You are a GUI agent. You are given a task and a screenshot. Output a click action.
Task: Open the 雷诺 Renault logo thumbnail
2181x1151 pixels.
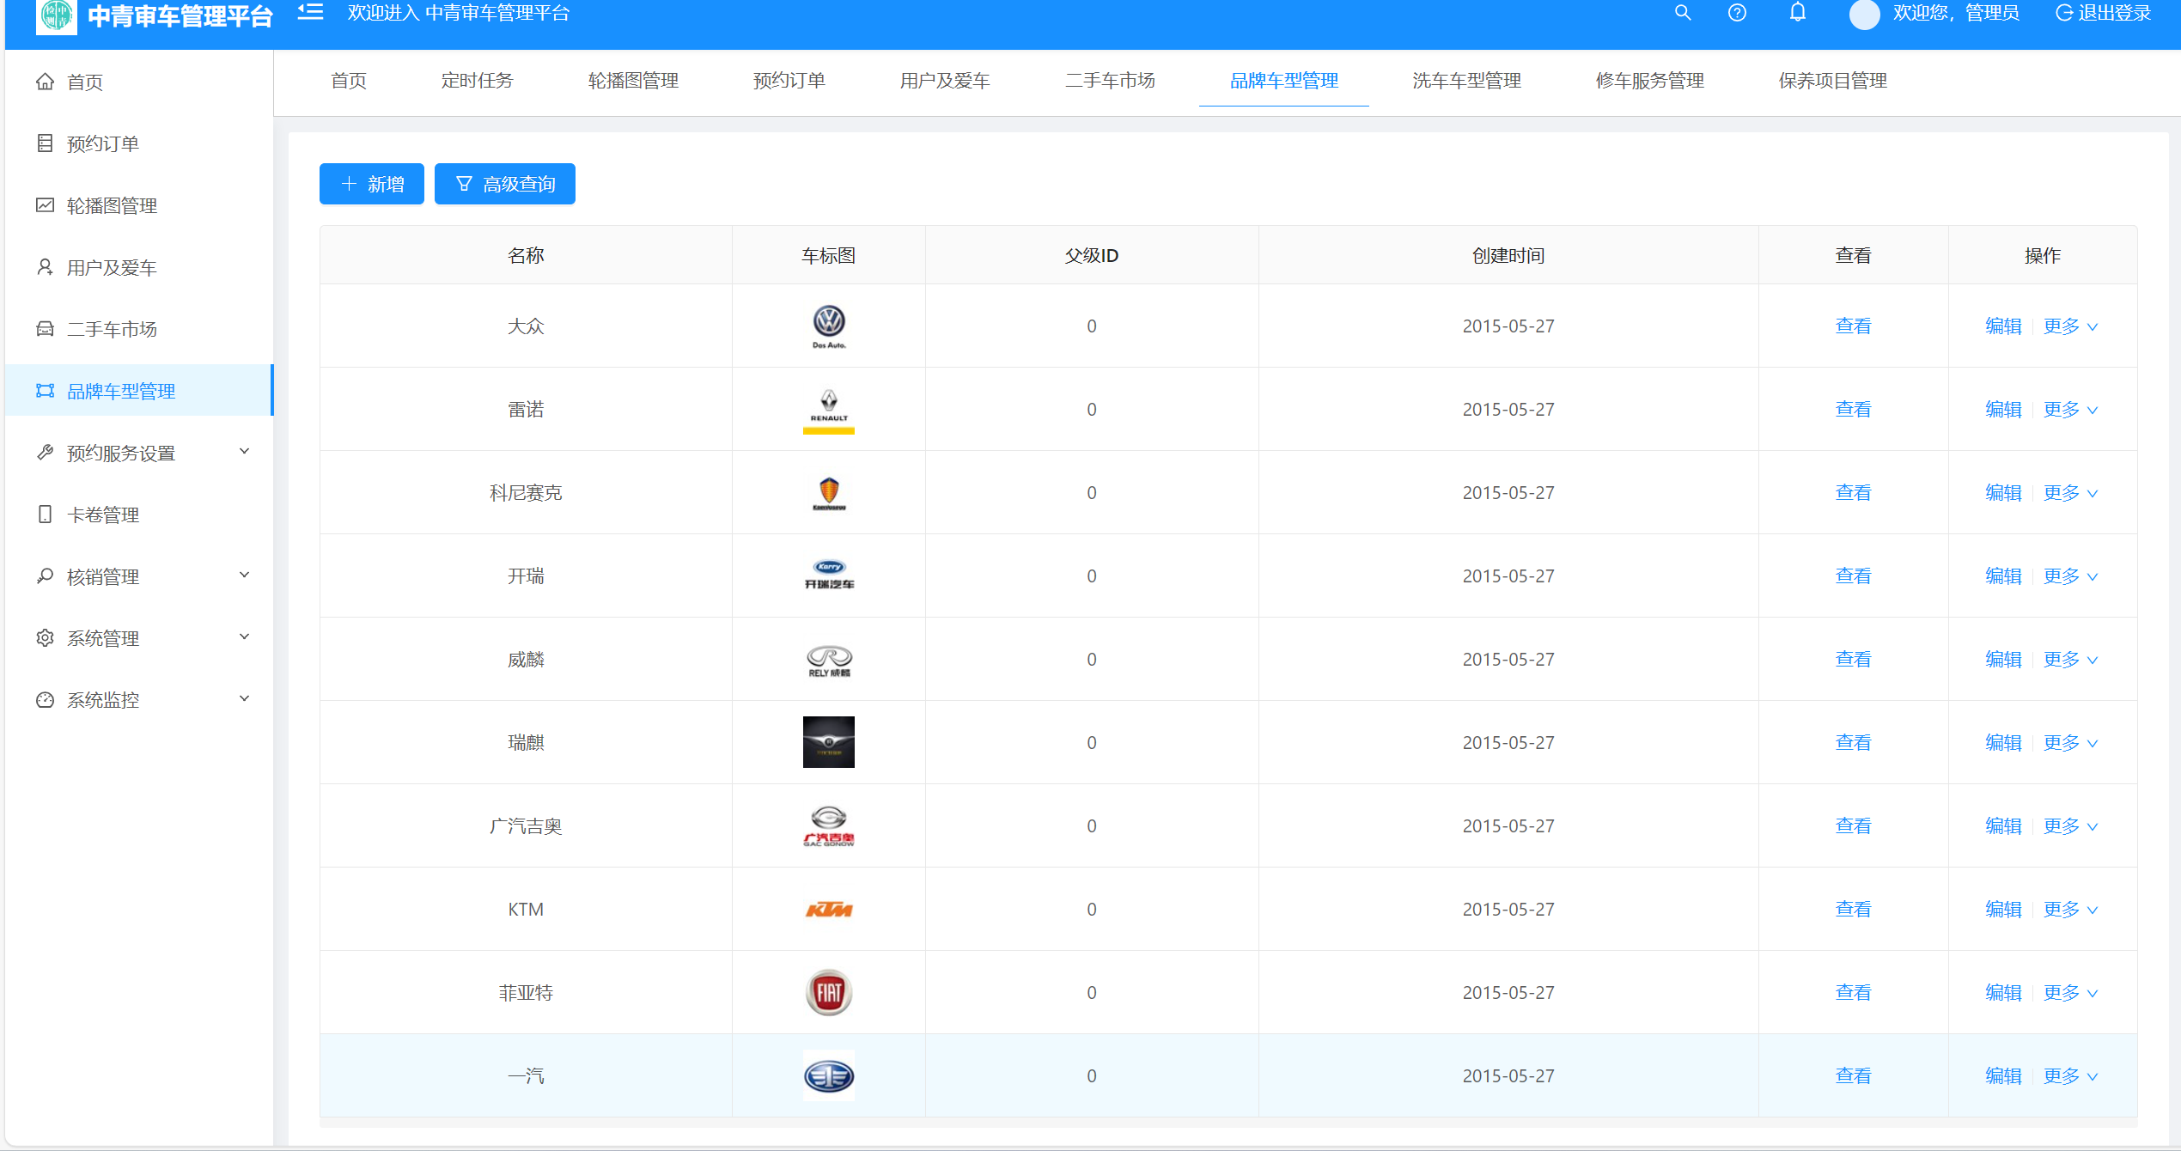pyautogui.click(x=829, y=410)
